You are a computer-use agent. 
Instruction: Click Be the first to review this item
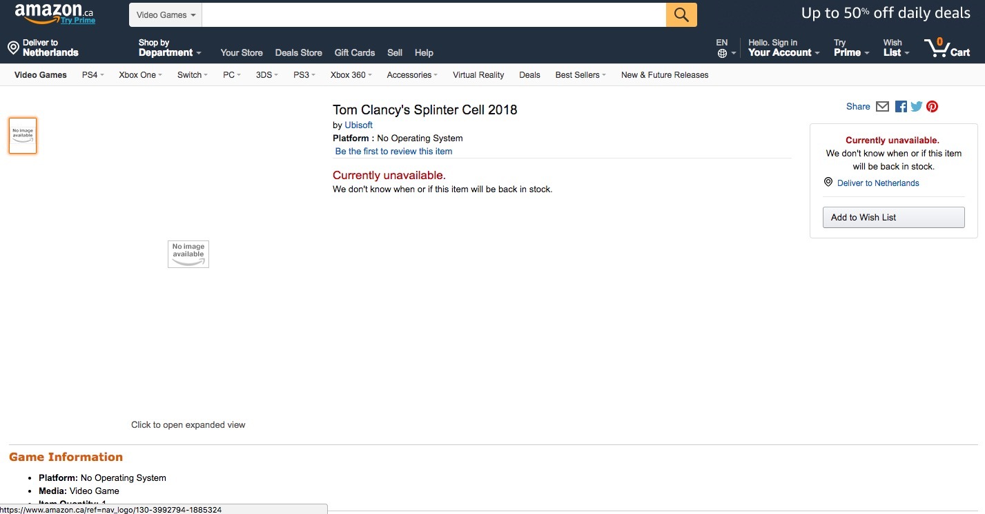point(393,152)
